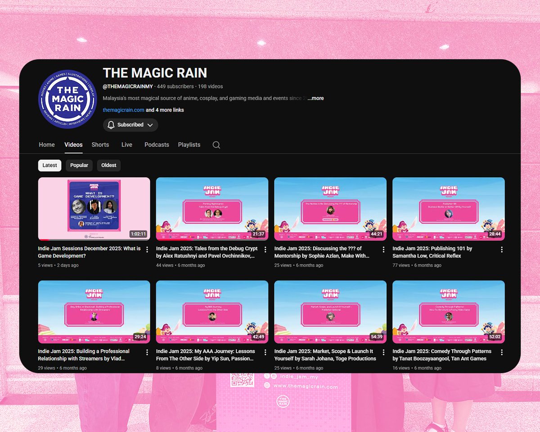The height and width of the screenshot is (432, 540).
Task: Click the 198 videos count
Action: (x=210, y=86)
